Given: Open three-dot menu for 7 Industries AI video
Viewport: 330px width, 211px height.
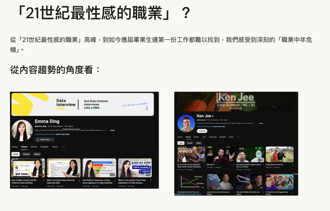Looking at the screenshot, I should pos(292,192).
